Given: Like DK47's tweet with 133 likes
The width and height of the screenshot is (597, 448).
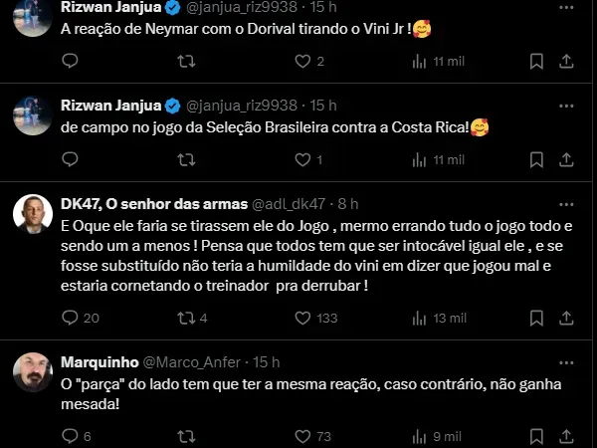Looking at the screenshot, I should tap(303, 318).
